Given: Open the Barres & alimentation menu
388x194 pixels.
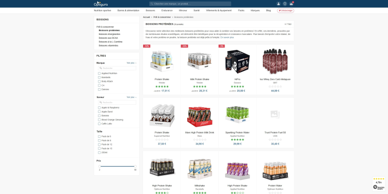Looking at the screenshot, I should coord(128,11).
